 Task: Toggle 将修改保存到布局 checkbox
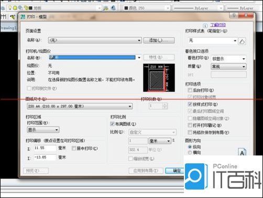pyautogui.click(x=190, y=132)
